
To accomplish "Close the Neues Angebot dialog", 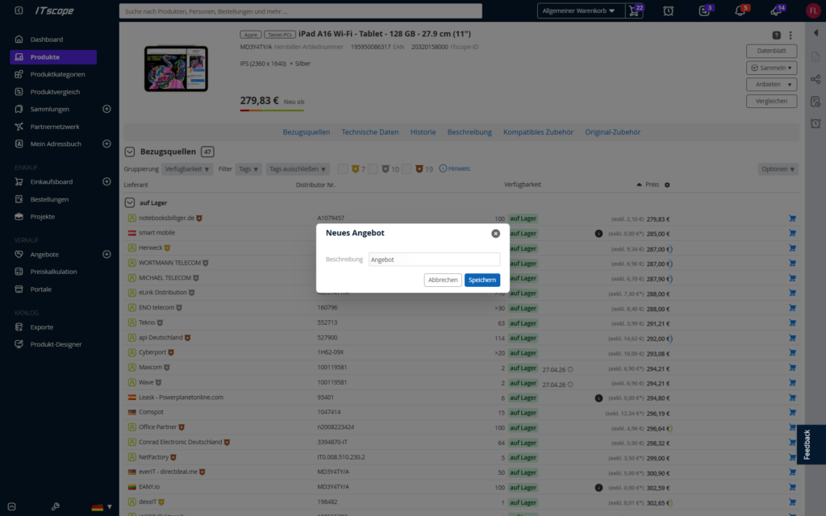I will (x=495, y=233).
